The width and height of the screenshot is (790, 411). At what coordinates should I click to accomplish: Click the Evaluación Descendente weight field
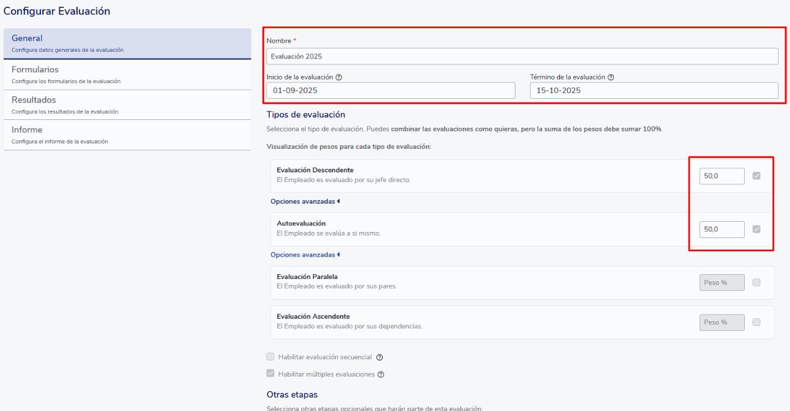(x=722, y=176)
